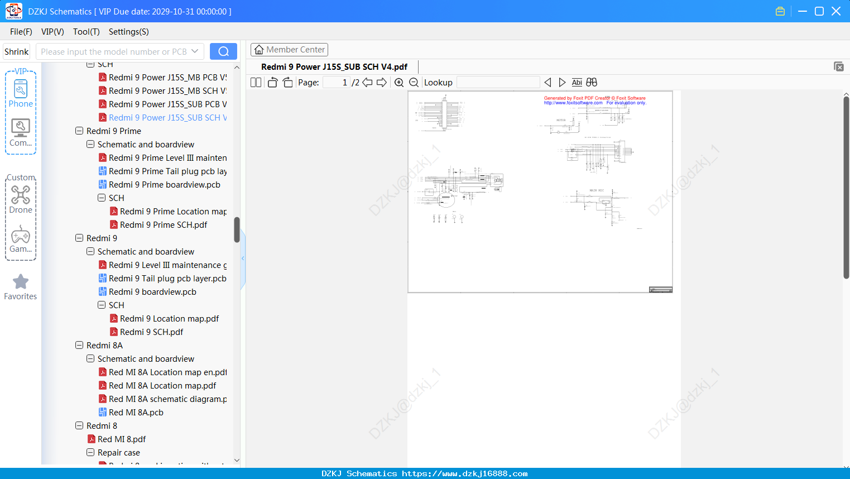Toggle the two-page side panel view icon
Screen dimensions: 850x479
(256, 83)
